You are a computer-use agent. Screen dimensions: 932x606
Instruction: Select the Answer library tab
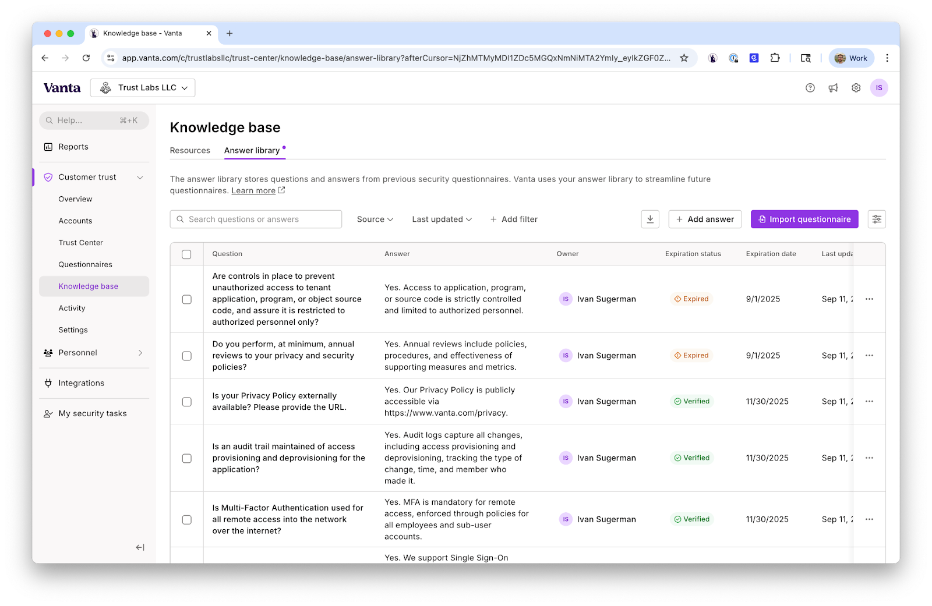click(252, 150)
